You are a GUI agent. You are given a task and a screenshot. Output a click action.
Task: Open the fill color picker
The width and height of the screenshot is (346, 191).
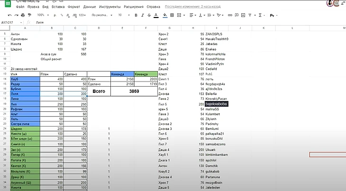[x=165, y=15]
